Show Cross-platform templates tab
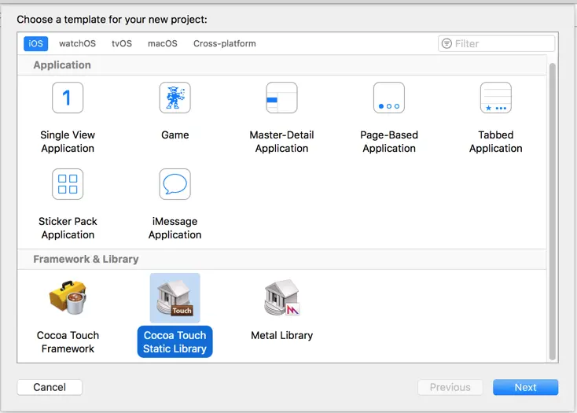The width and height of the screenshot is (577, 413). (x=225, y=43)
